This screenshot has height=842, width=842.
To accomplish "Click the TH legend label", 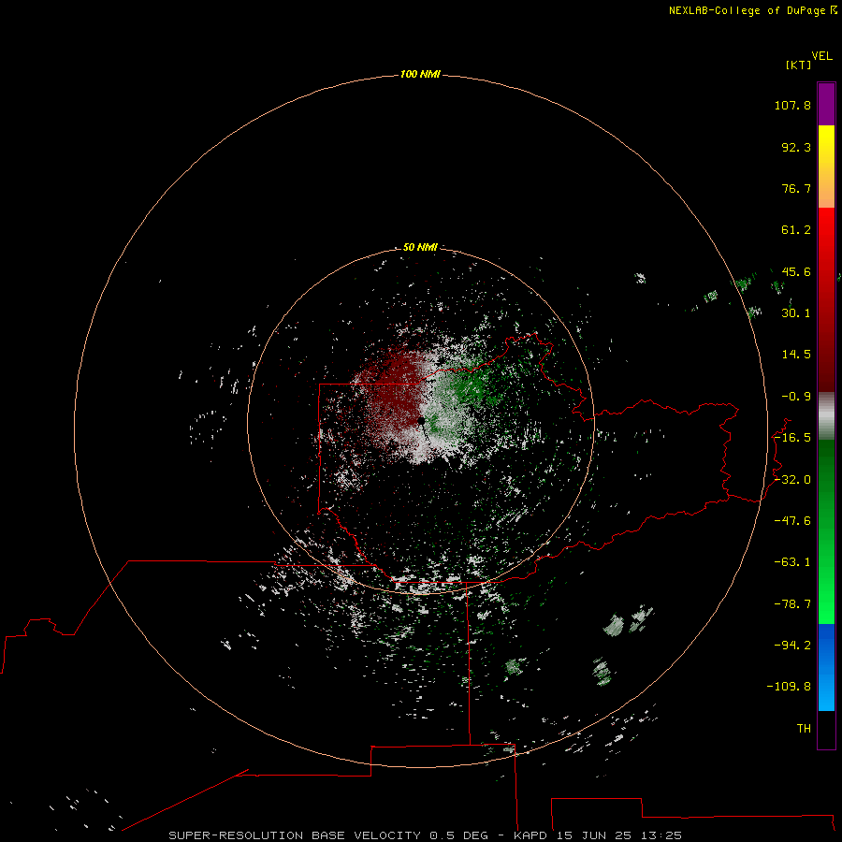I will [804, 729].
